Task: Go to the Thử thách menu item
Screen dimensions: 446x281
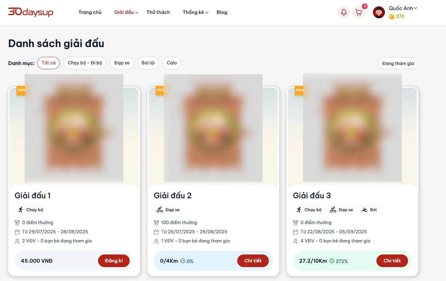Action: 158,12
